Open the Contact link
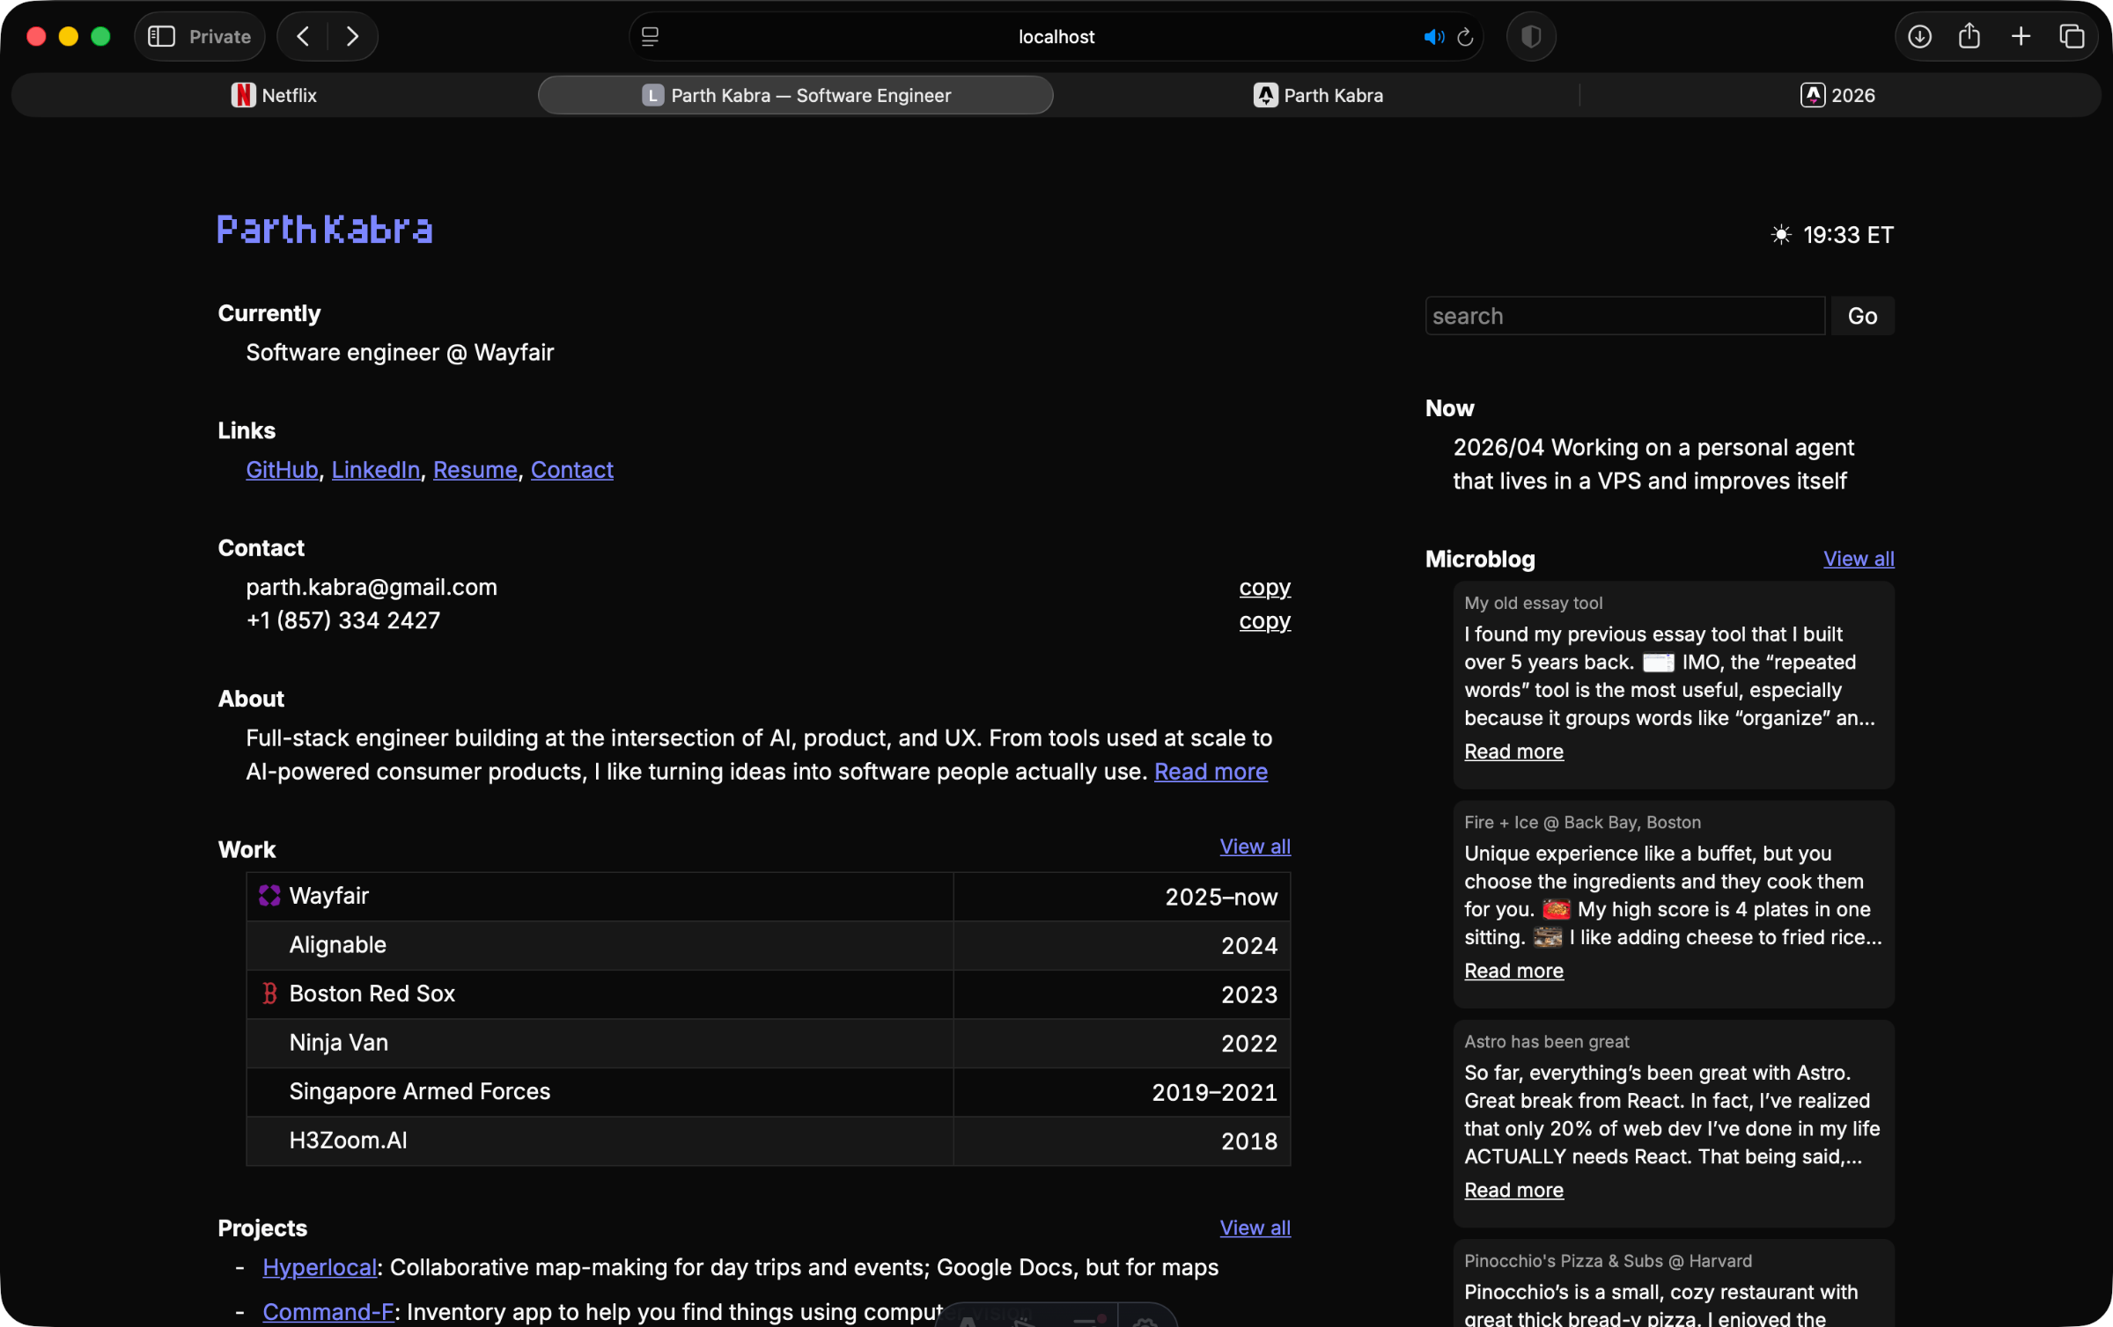This screenshot has width=2113, height=1327. pyautogui.click(x=571, y=469)
